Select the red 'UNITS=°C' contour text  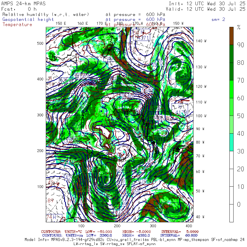[74, 232]
